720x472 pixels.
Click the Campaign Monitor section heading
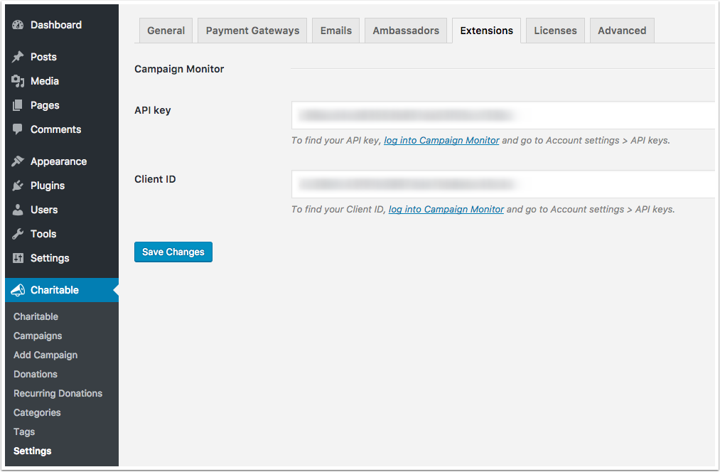[x=179, y=70]
